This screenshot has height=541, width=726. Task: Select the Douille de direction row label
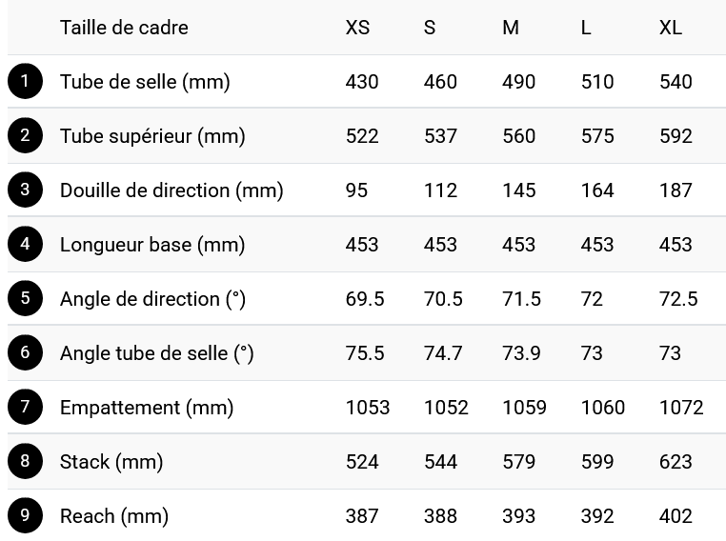coord(171,190)
